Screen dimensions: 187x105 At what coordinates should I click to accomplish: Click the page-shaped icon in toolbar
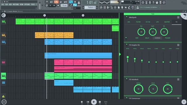119,8
